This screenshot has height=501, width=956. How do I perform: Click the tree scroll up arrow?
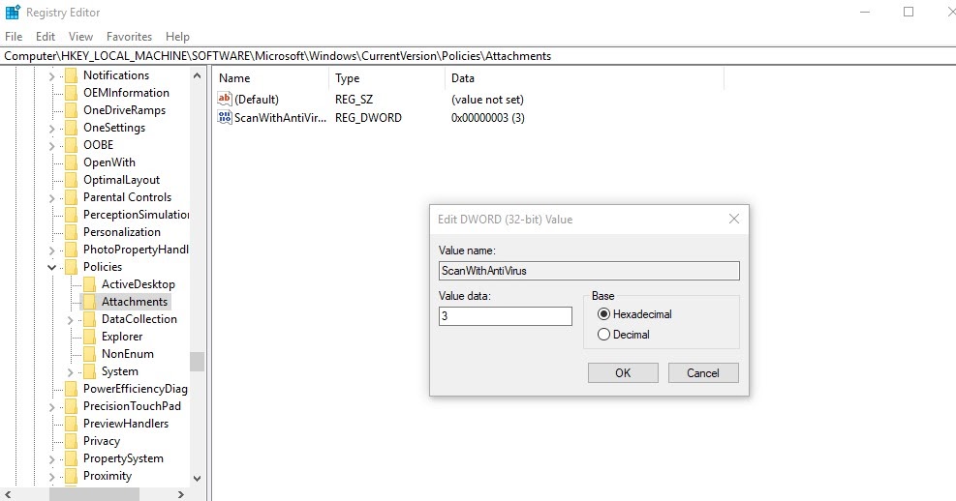197,76
